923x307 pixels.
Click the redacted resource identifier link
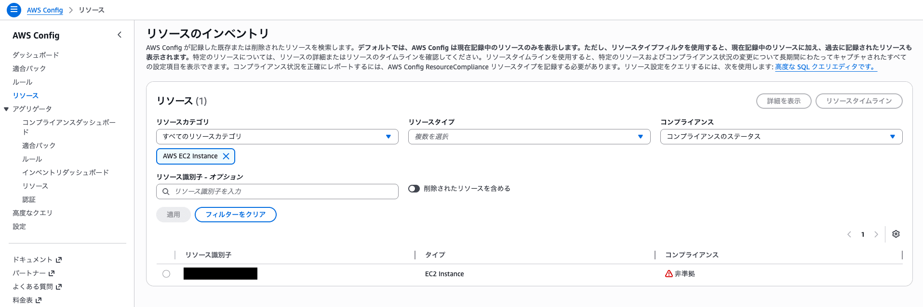220,274
